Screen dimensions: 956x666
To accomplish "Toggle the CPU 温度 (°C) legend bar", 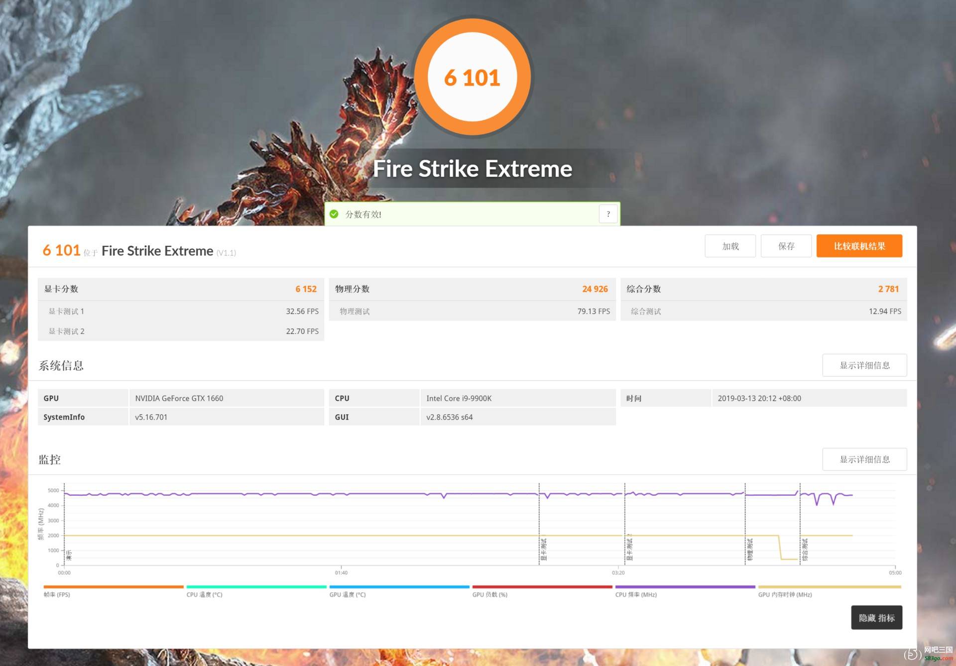I will (256, 587).
